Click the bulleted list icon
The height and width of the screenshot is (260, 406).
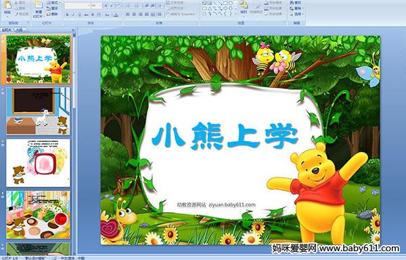tap(129, 5)
